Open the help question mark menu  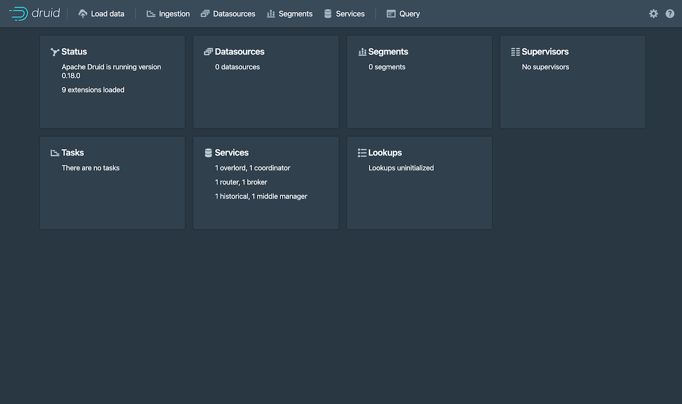[x=670, y=14]
